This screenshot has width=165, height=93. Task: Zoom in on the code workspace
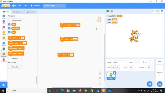[100, 73]
